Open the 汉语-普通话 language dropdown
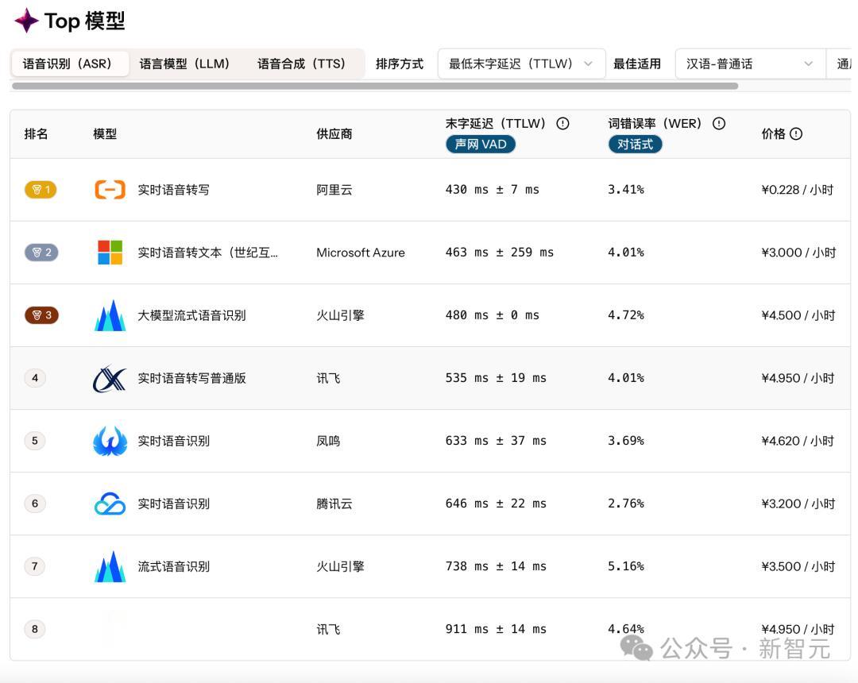 pyautogui.click(x=749, y=64)
